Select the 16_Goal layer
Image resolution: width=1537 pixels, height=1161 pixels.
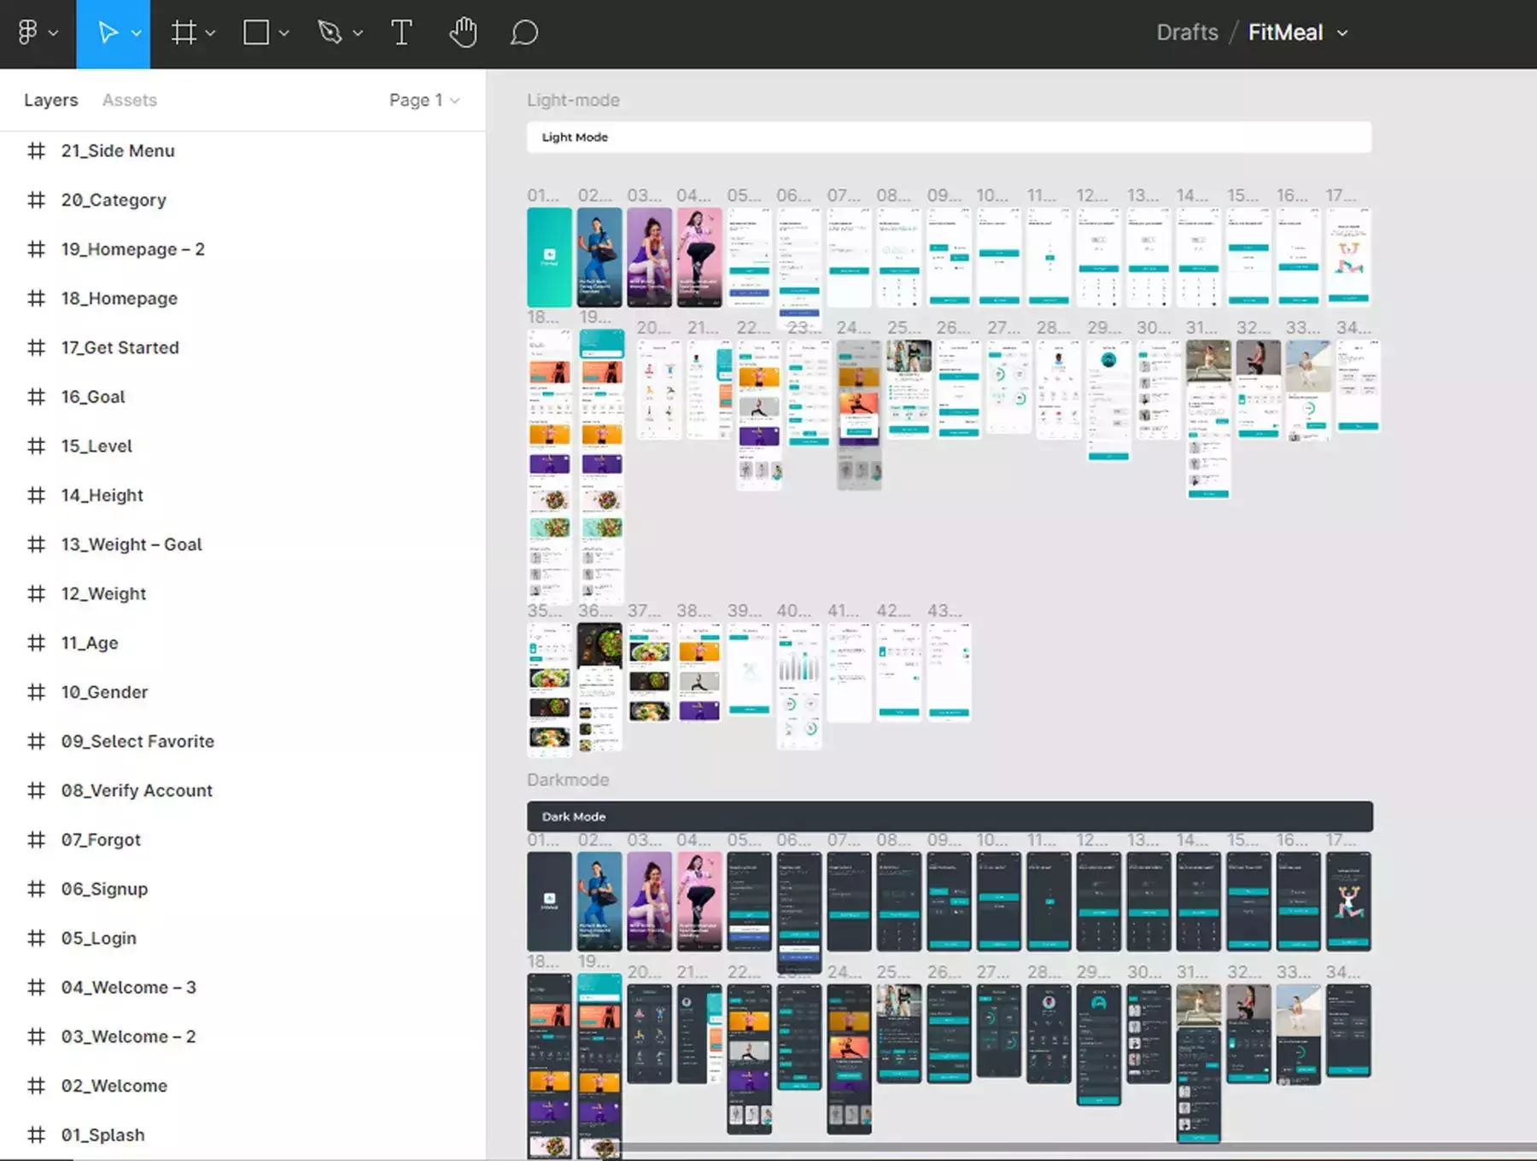pyautogui.click(x=243, y=397)
